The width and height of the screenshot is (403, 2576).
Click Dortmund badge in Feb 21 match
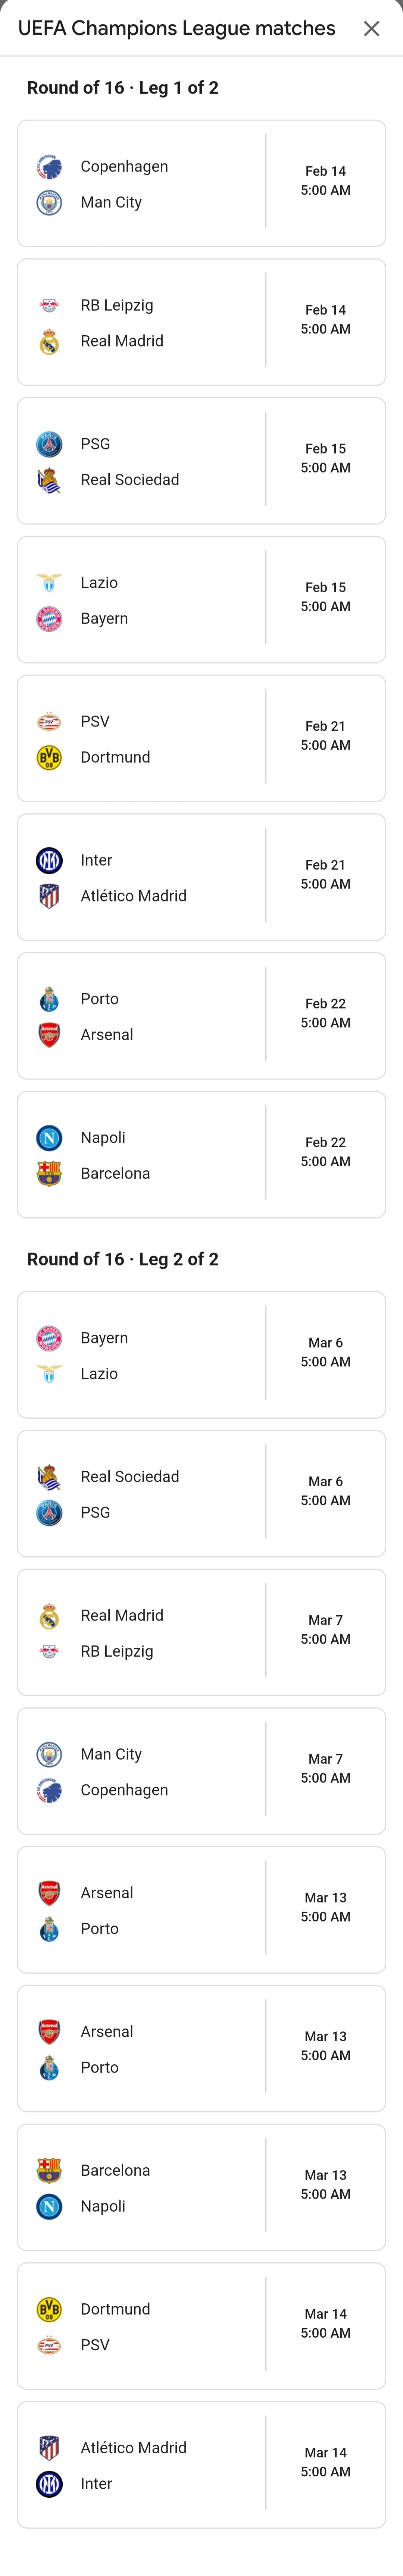tap(49, 758)
